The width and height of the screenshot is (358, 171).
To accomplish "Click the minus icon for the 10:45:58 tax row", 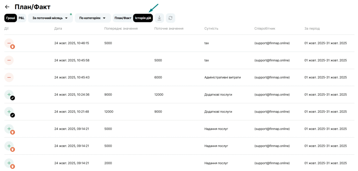I will 9,60.
